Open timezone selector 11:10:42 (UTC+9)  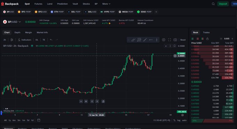(x=162, y=120)
